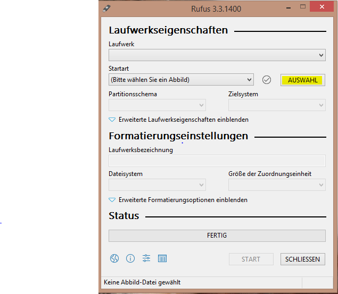Open the Größe der Zuordnungseinheit dropdown
338x294 pixels.
[x=277, y=184]
